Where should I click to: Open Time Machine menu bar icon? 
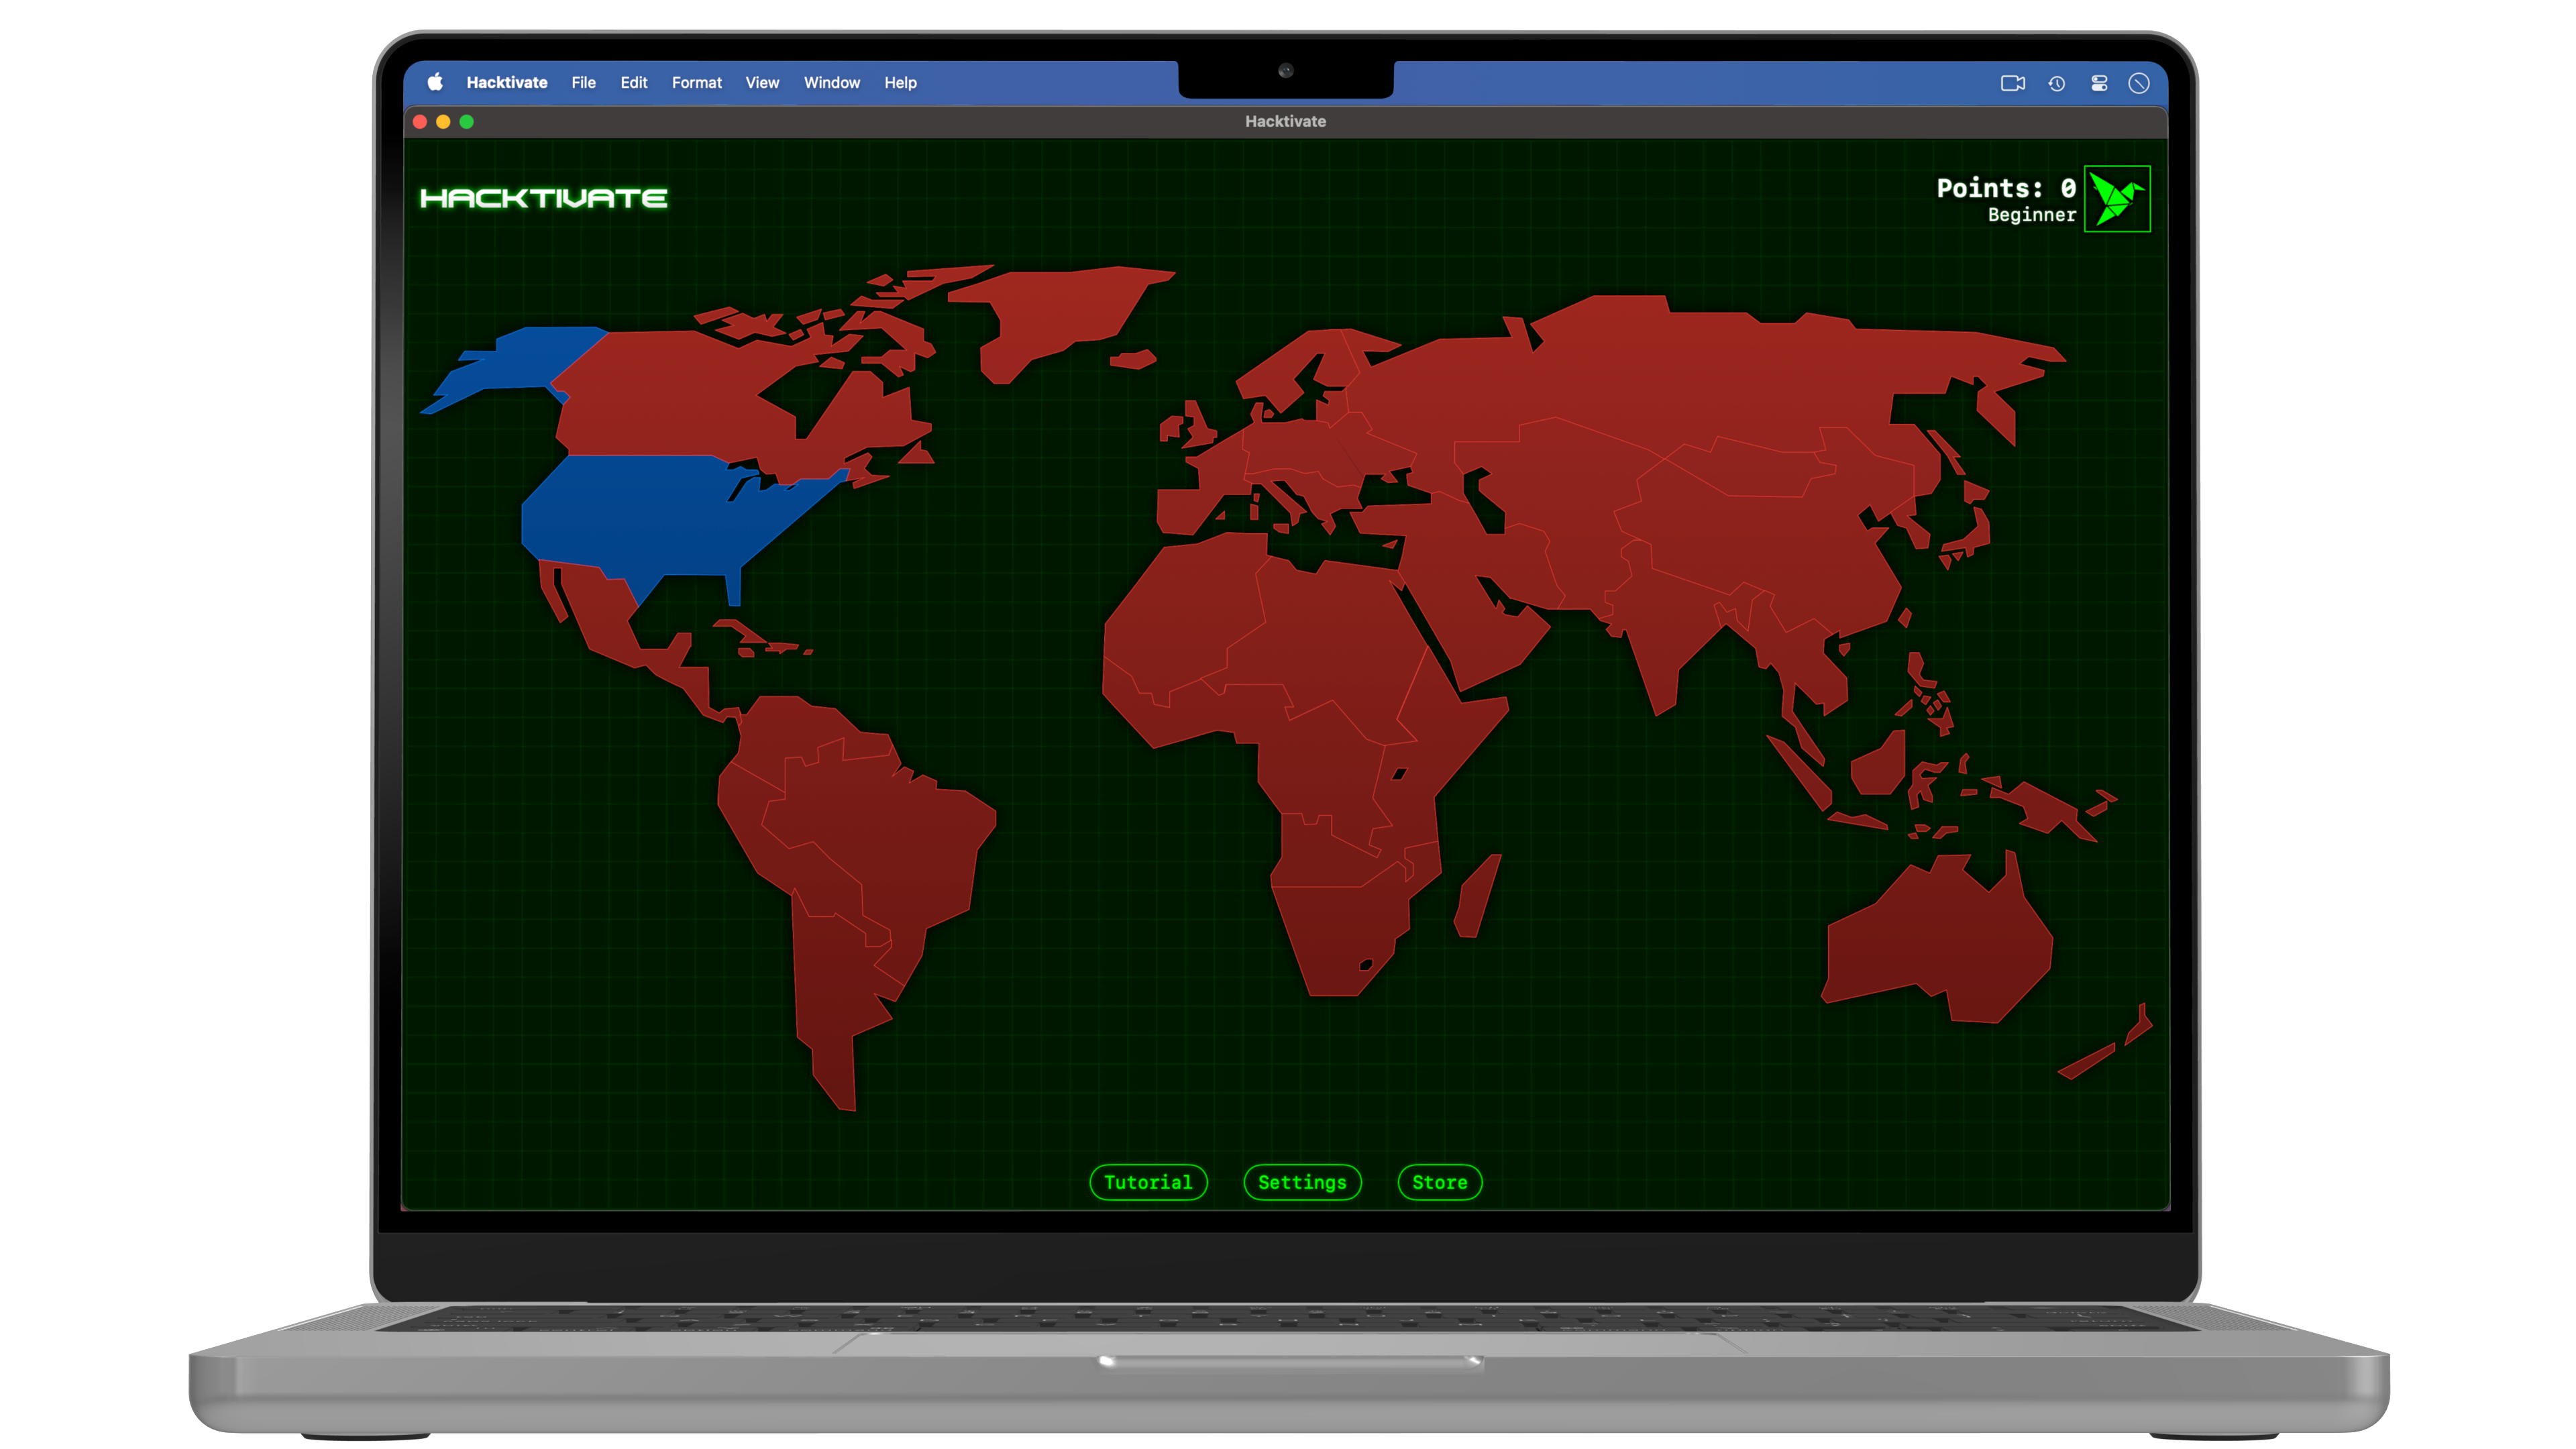click(2056, 83)
